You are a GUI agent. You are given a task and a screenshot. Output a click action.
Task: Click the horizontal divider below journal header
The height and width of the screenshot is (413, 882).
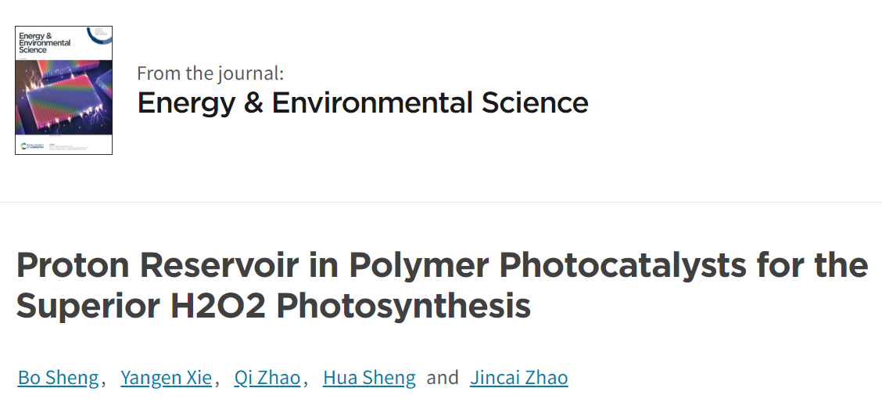pos(441,202)
